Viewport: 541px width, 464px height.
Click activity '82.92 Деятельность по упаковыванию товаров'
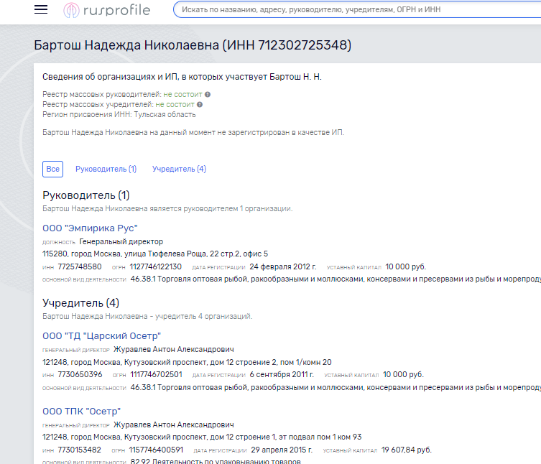pos(216,461)
